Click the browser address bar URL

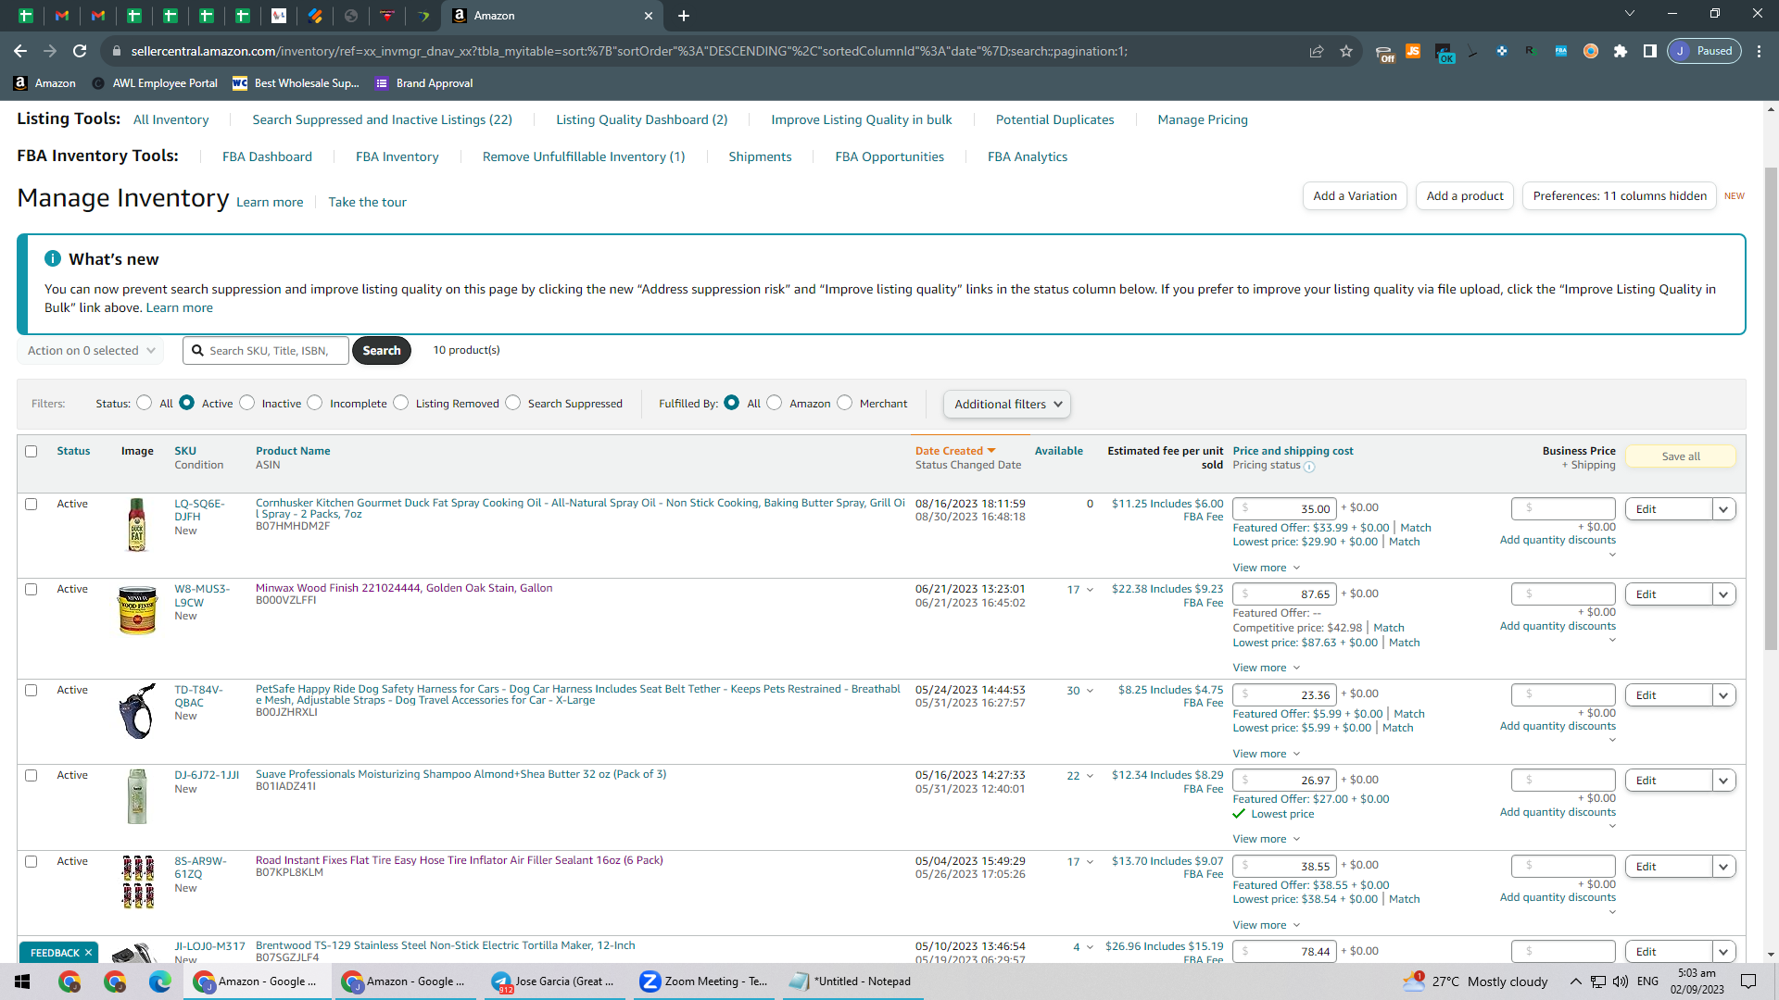(x=630, y=51)
